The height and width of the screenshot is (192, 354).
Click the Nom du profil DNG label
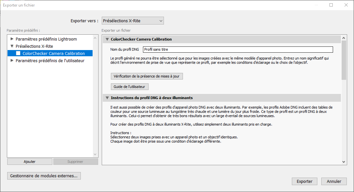[x=125, y=49]
